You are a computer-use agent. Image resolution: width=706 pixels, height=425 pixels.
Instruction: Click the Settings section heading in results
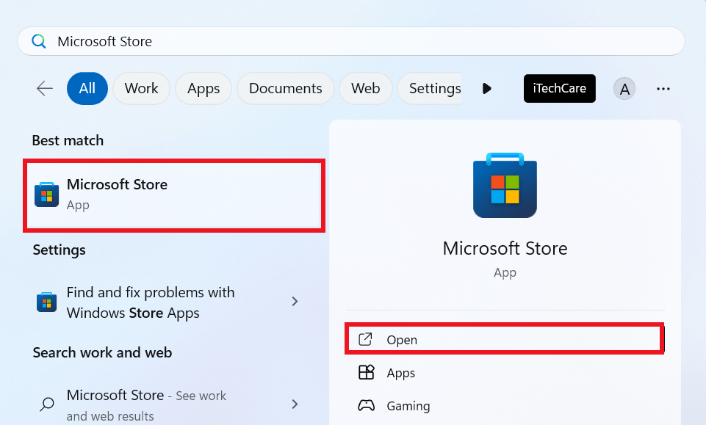coord(59,250)
